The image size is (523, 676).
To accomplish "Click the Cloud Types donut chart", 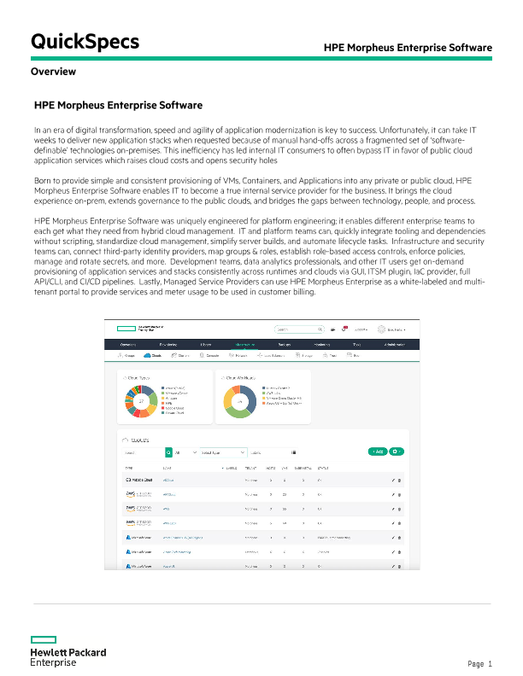I will [141, 401].
